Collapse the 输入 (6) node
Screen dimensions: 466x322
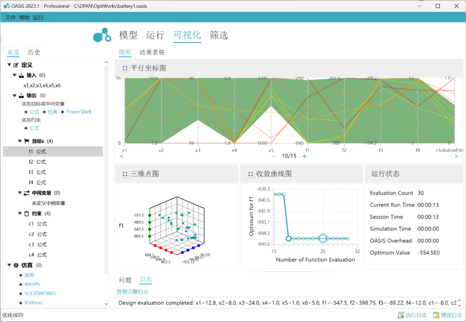(15, 75)
